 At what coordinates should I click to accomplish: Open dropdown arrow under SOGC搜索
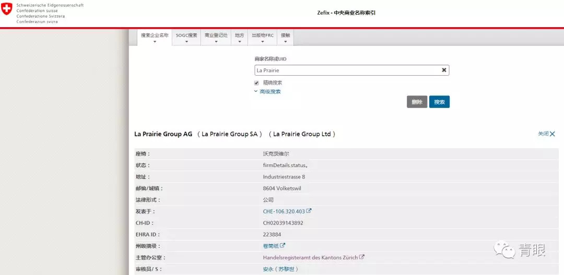186,42
